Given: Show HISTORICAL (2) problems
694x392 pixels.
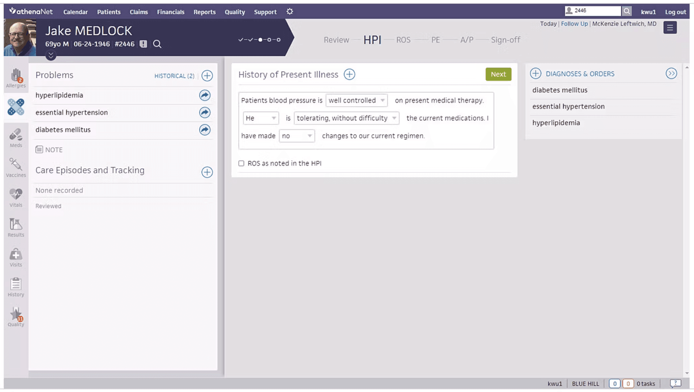Looking at the screenshot, I should coord(174,76).
